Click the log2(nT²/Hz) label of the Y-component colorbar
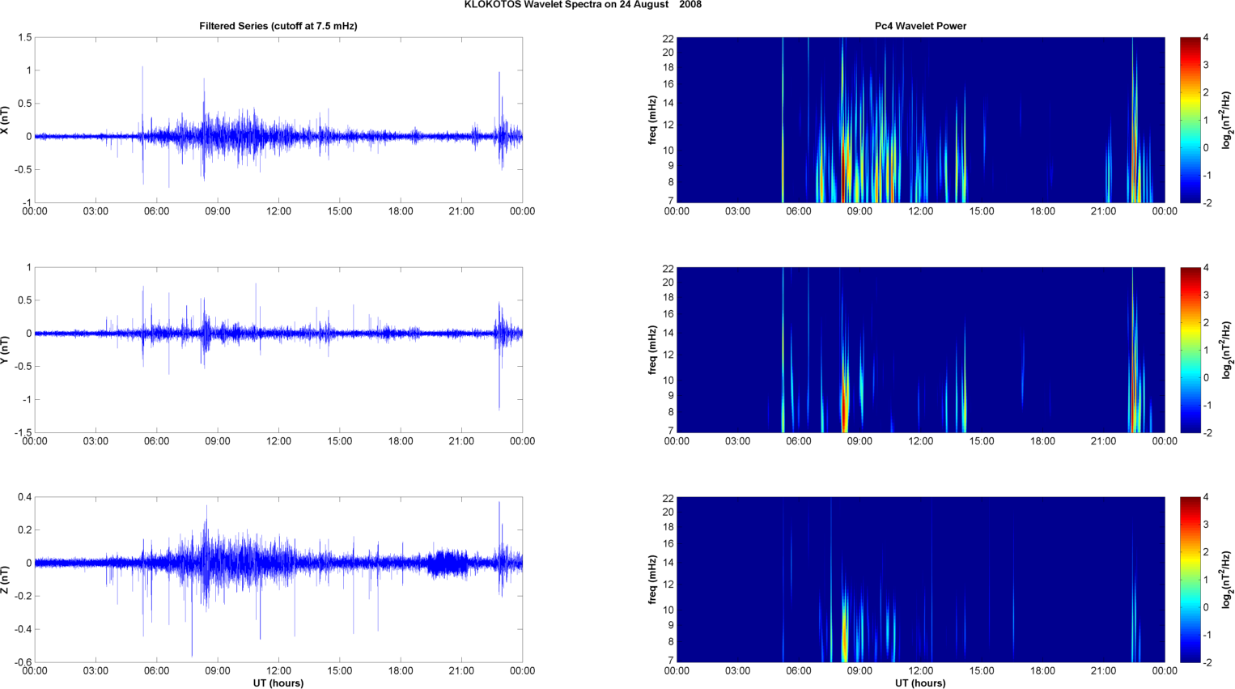 pyautogui.click(x=1228, y=350)
